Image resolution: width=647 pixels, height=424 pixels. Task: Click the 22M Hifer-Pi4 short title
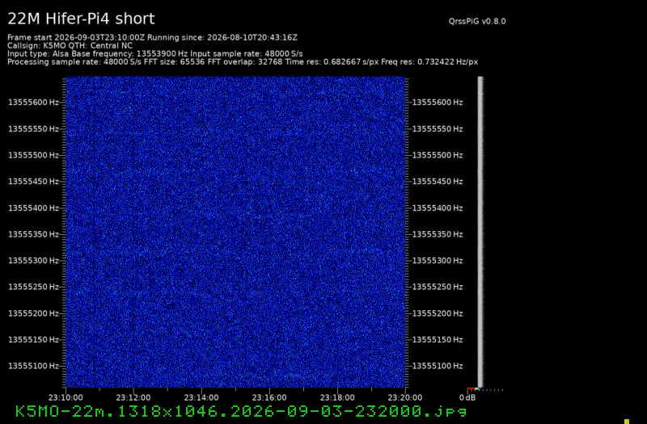pos(81,19)
